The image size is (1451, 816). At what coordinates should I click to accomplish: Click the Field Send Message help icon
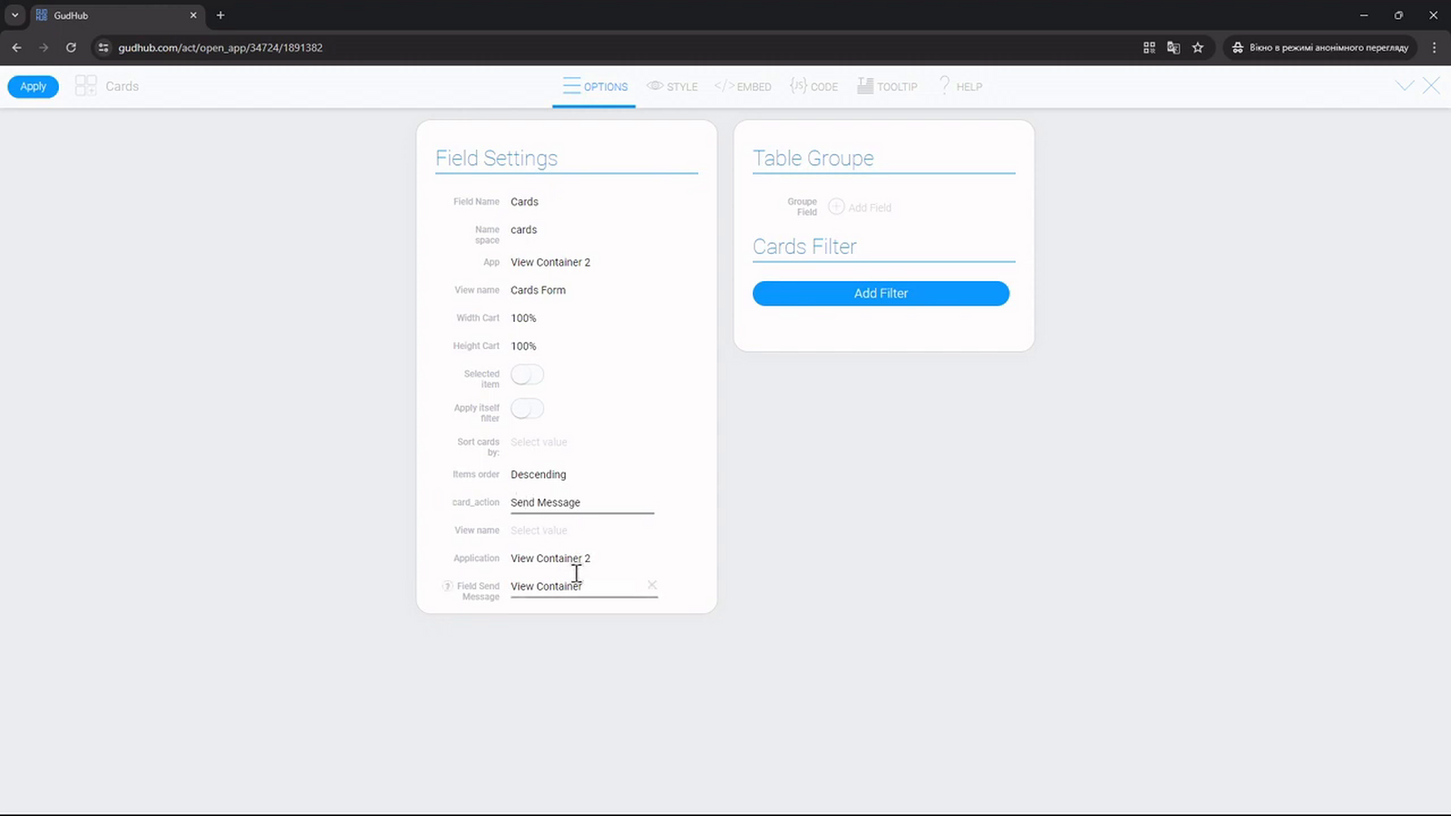447,587
